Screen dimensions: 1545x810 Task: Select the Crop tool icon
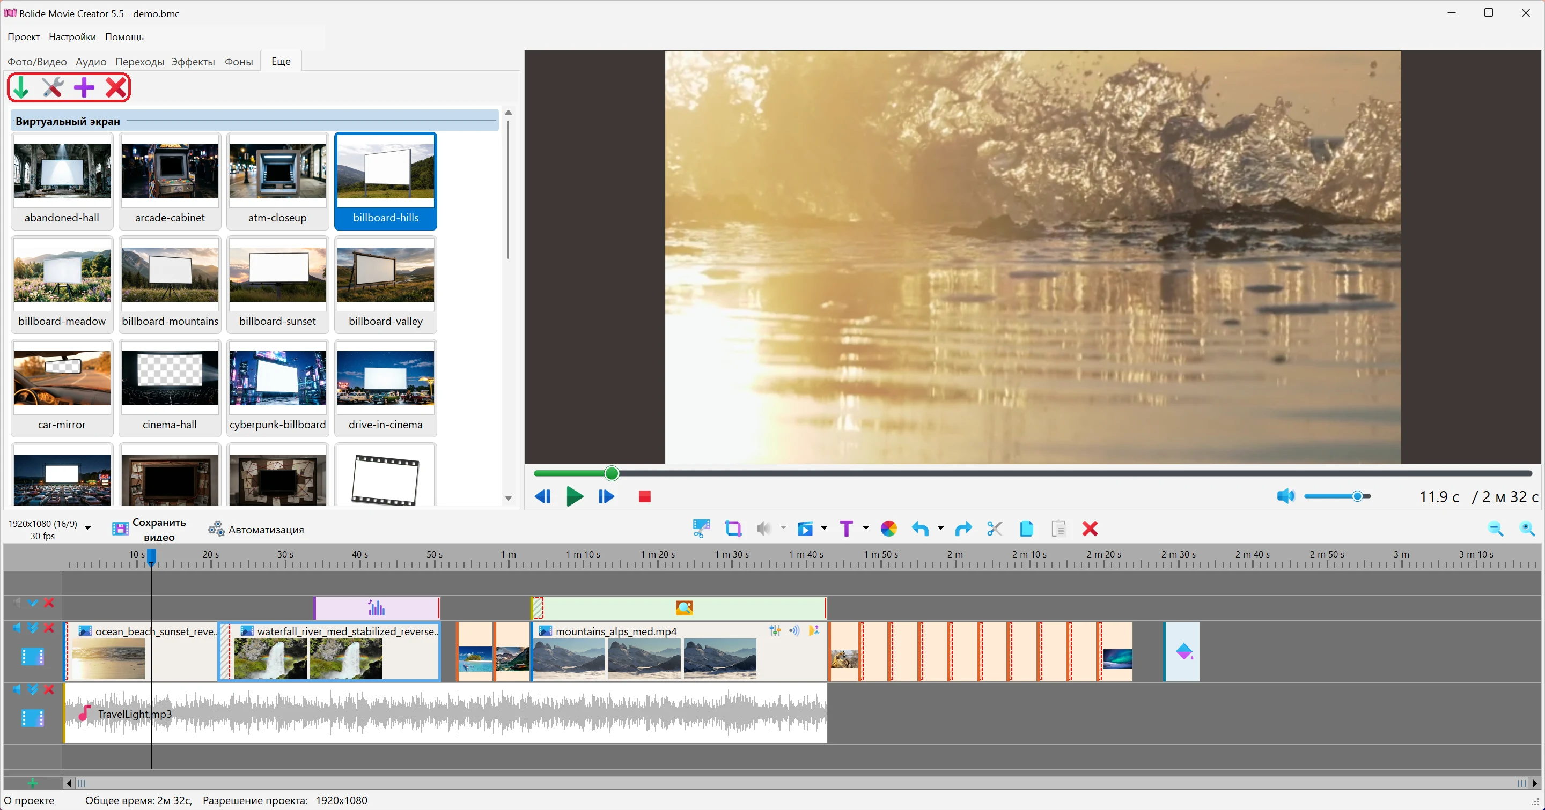(x=733, y=529)
